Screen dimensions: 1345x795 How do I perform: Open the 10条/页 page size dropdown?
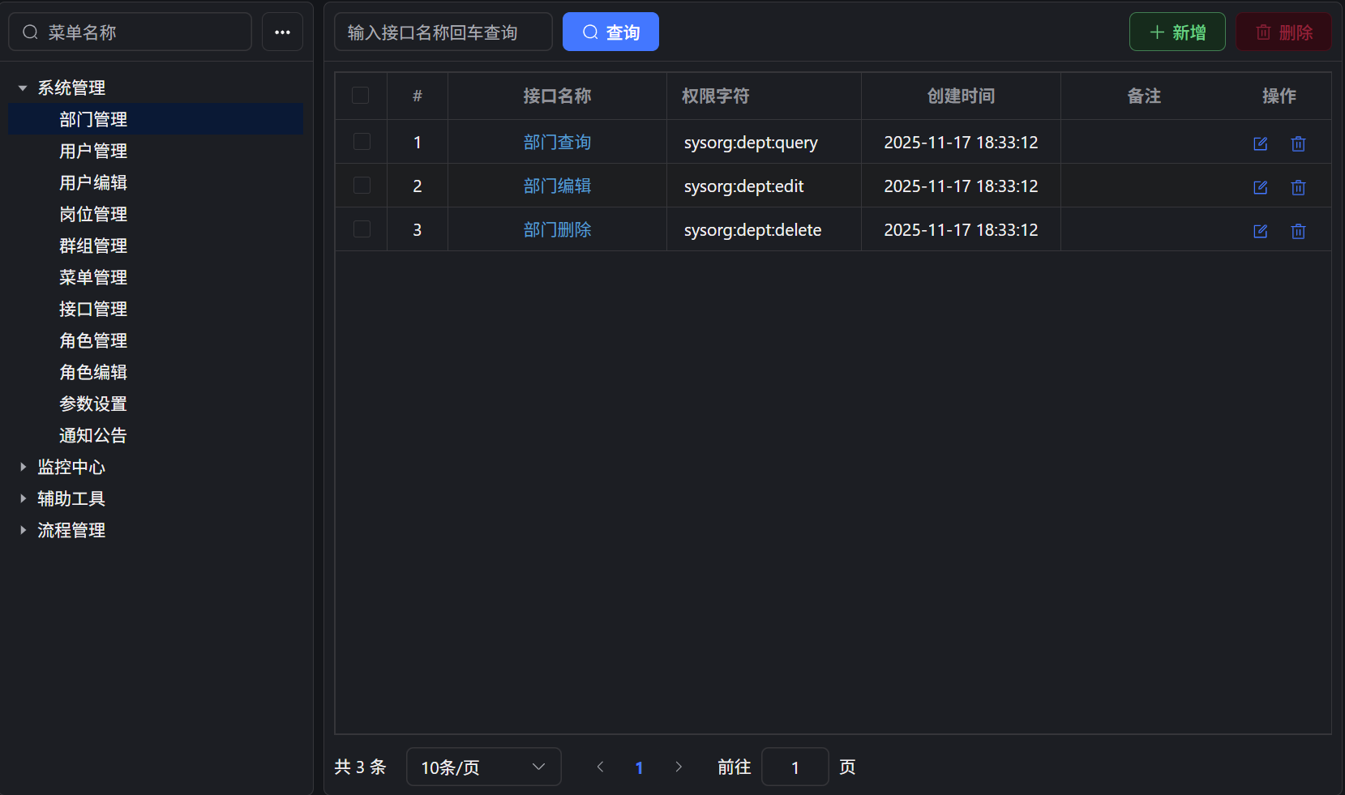483,767
